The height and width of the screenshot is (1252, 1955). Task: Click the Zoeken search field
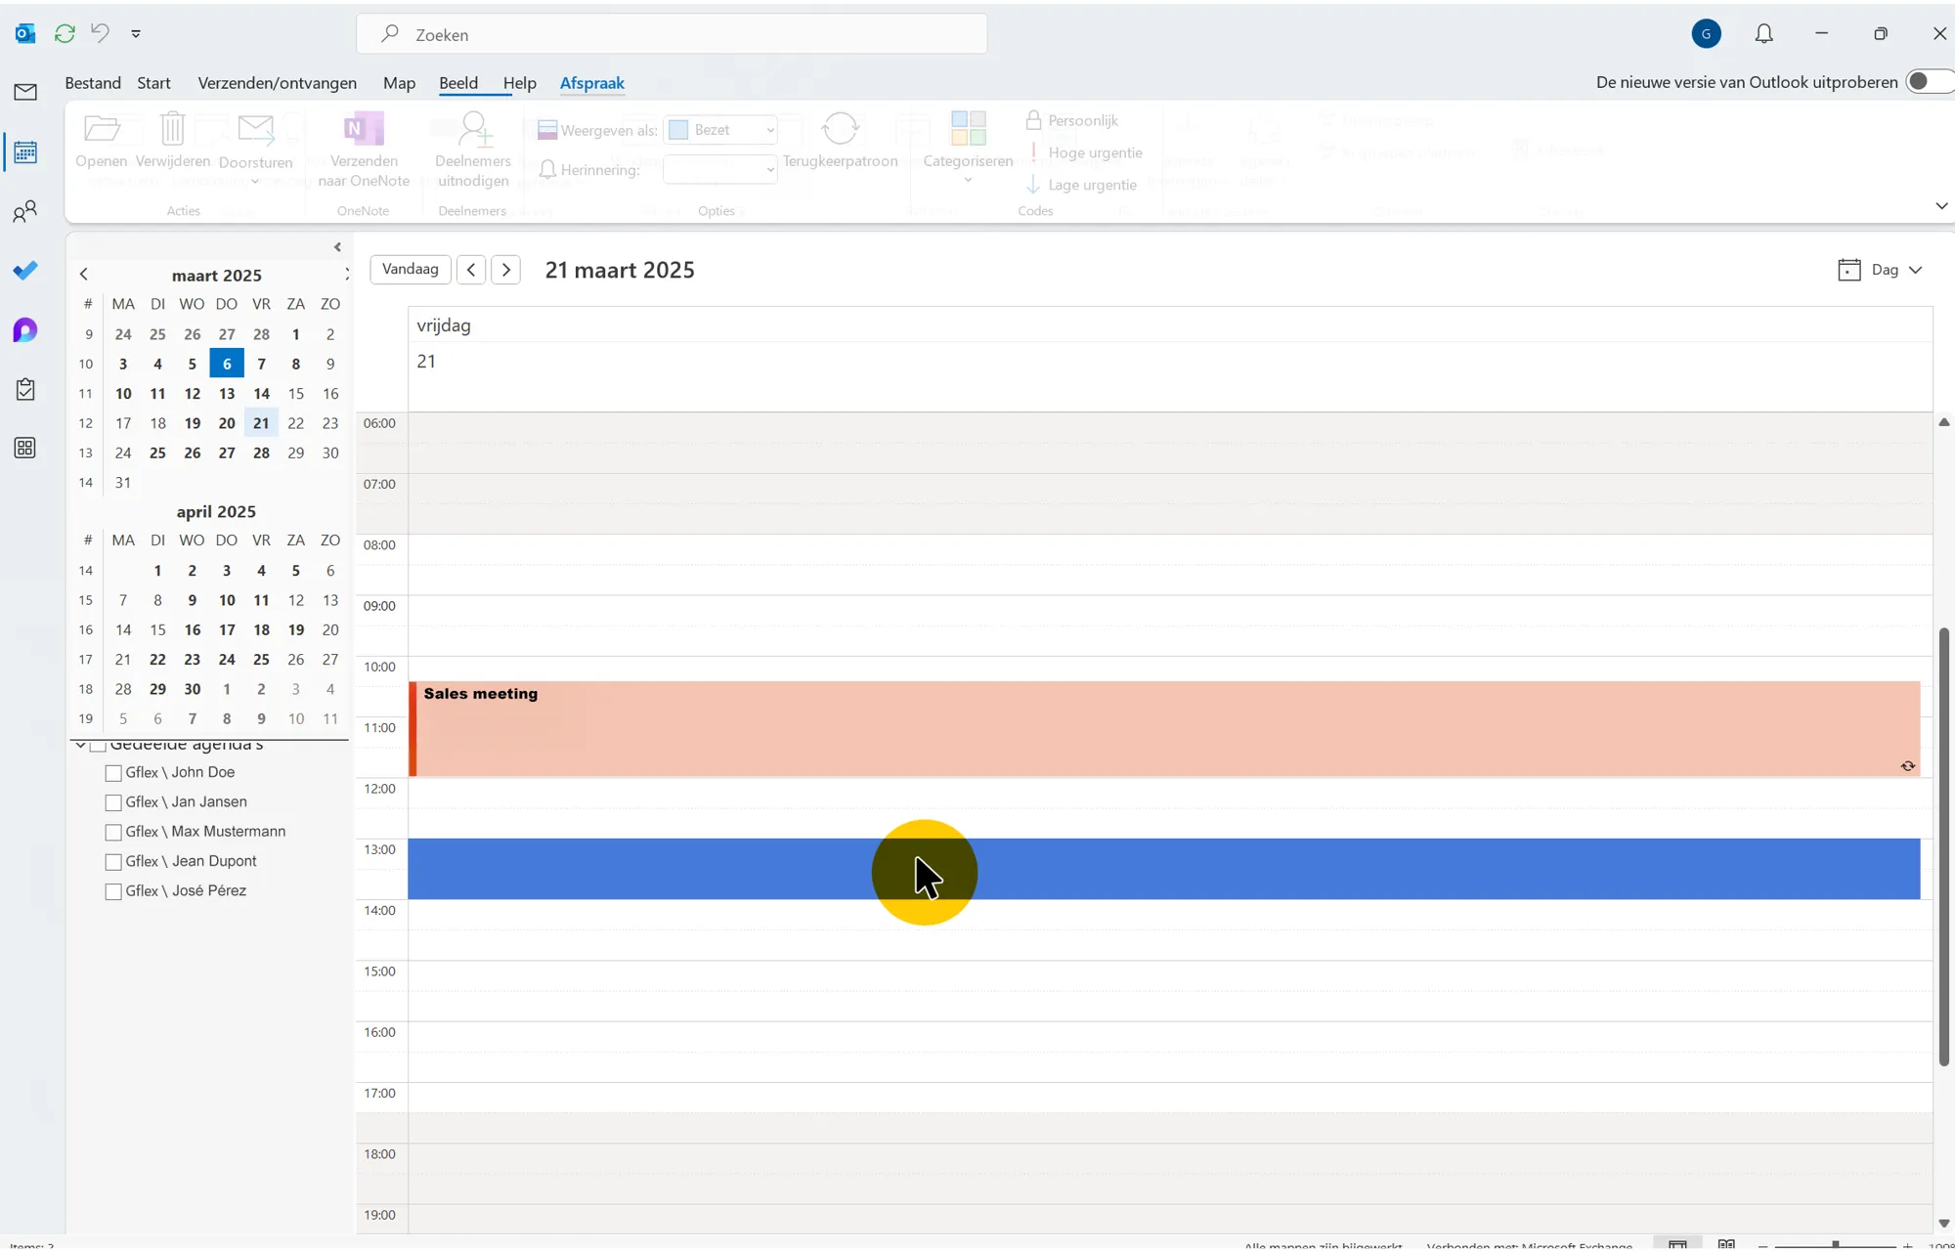(x=672, y=35)
